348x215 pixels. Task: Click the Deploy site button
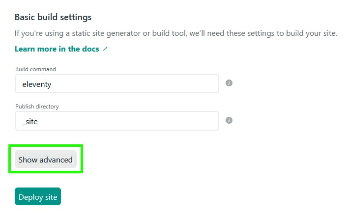pyautogui.click(x=38, y=196)
